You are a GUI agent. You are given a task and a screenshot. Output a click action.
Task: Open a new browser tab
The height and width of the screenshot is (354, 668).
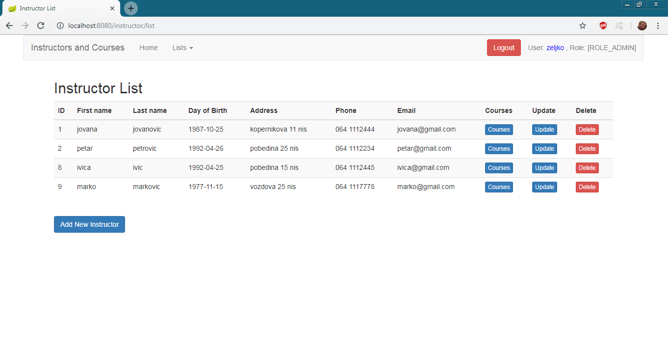click(131, 8)
